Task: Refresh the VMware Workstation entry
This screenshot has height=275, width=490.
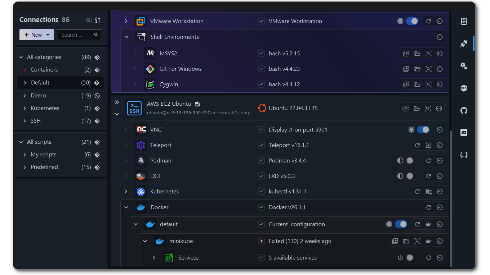Action: coord(428,21)
